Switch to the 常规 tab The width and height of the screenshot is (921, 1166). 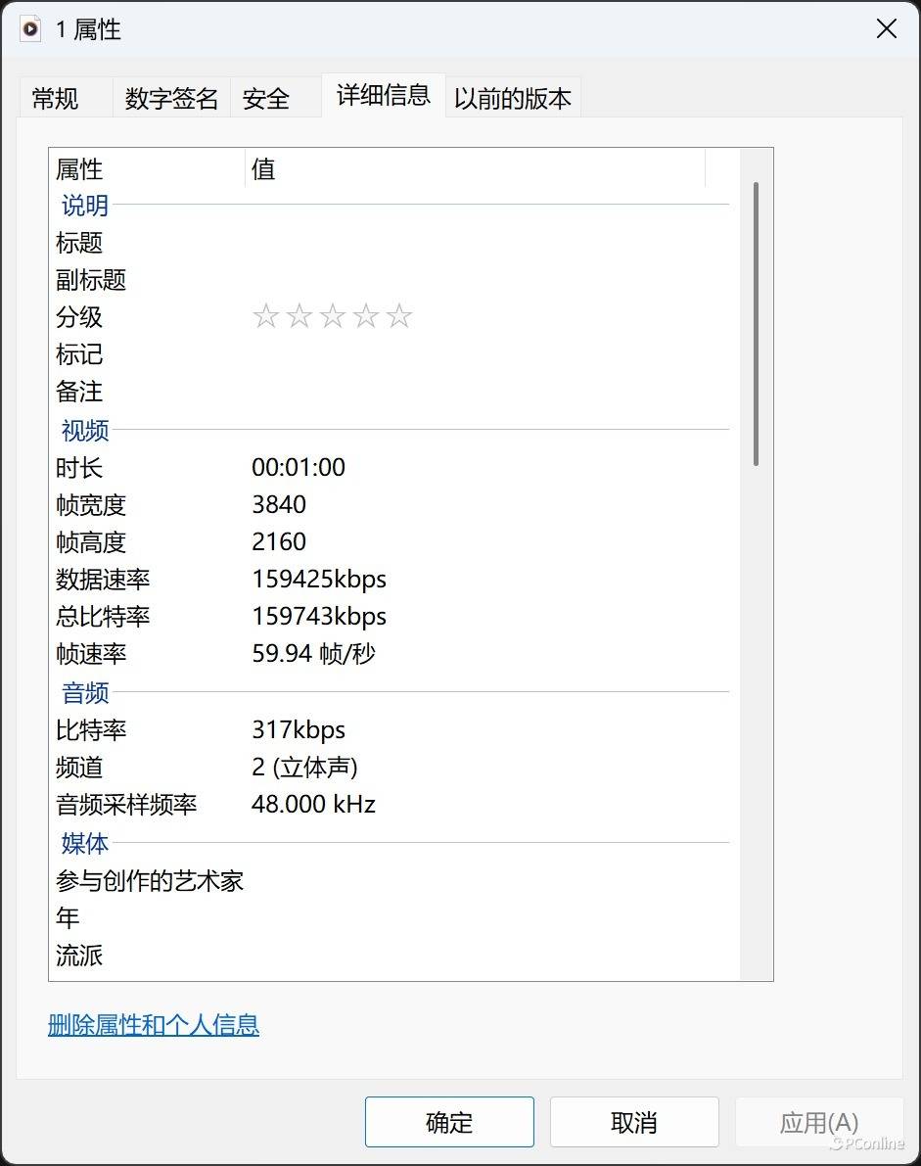click(x=56, y=99)
